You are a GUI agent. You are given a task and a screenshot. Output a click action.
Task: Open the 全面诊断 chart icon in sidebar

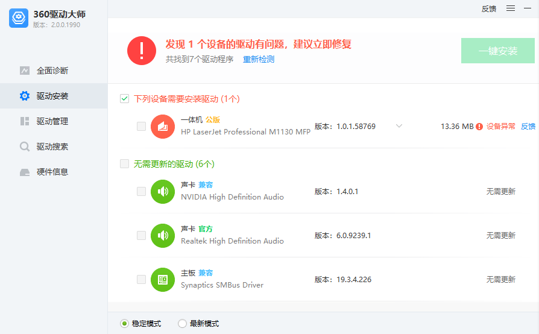pyautogui.click(x=25, y=71)
